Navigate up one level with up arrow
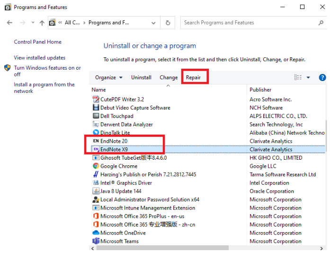330x253 pixels. [42, 23]
